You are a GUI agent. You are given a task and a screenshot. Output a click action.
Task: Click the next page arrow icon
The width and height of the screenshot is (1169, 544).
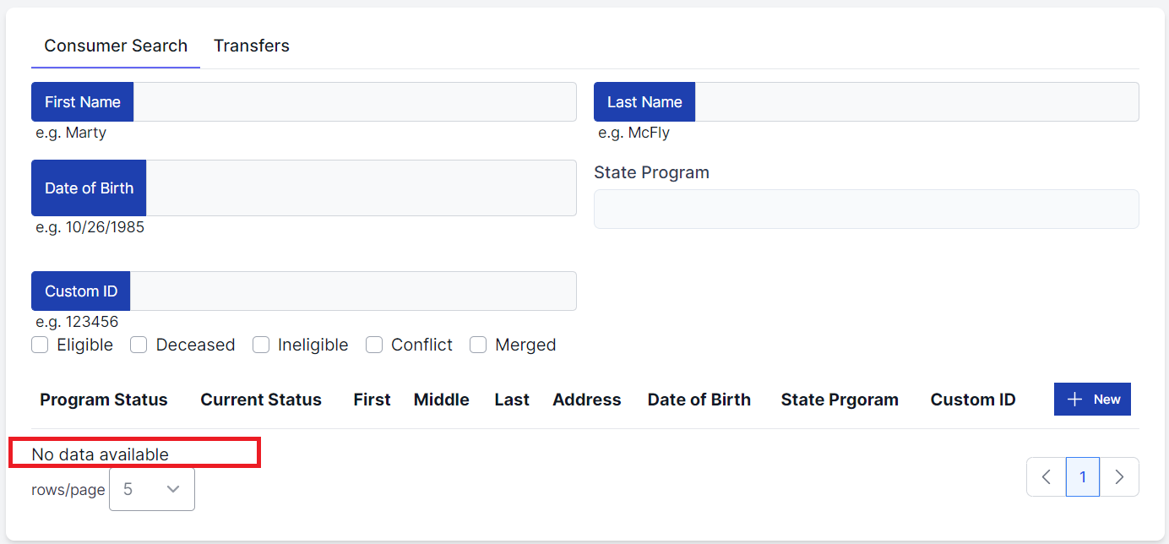1119,477
